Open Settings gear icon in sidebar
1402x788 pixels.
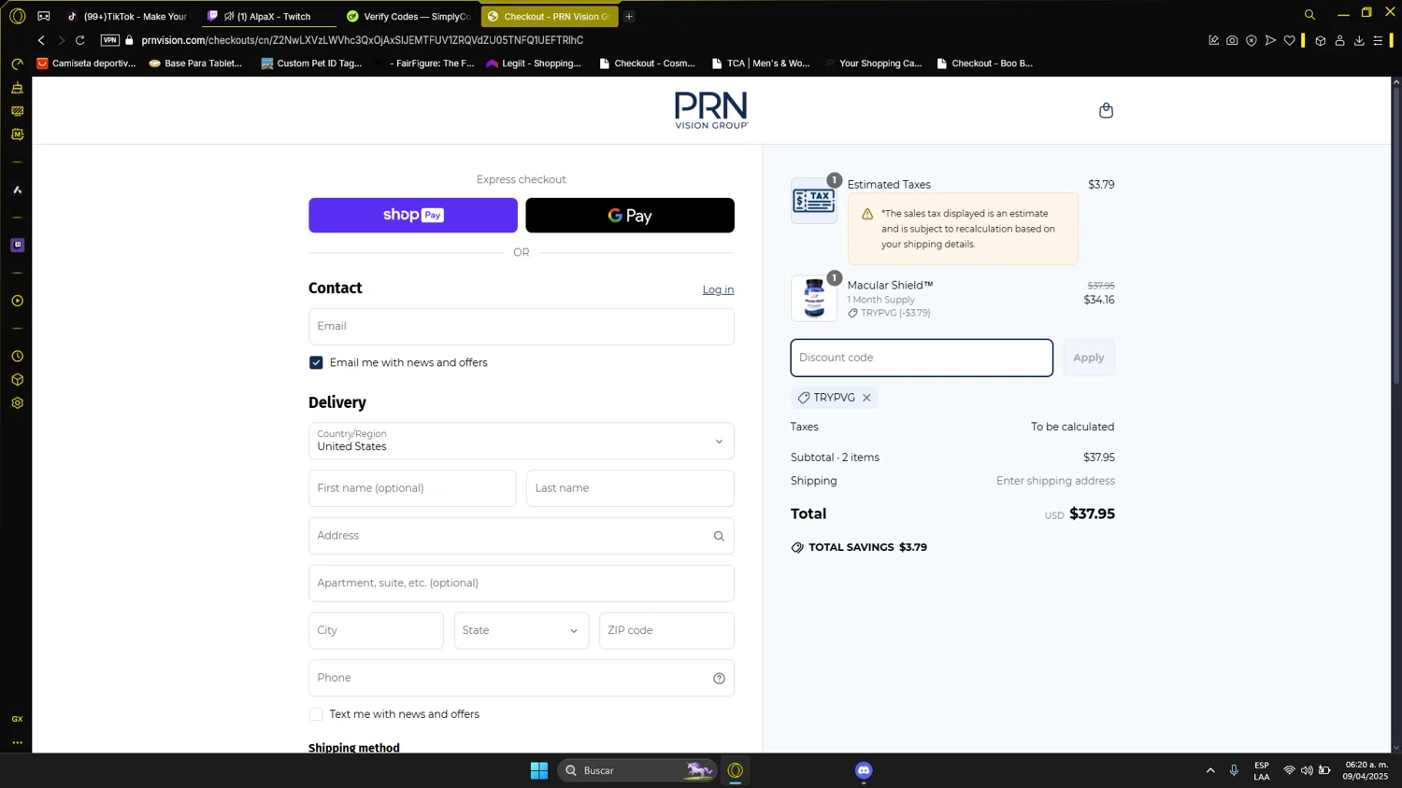17,403
